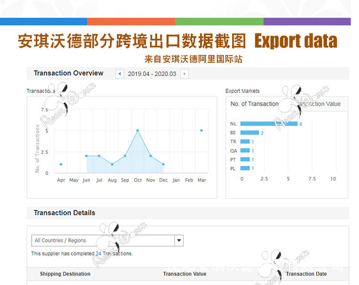Click the NL export market bar
The image size is (359, 285).
269,124
